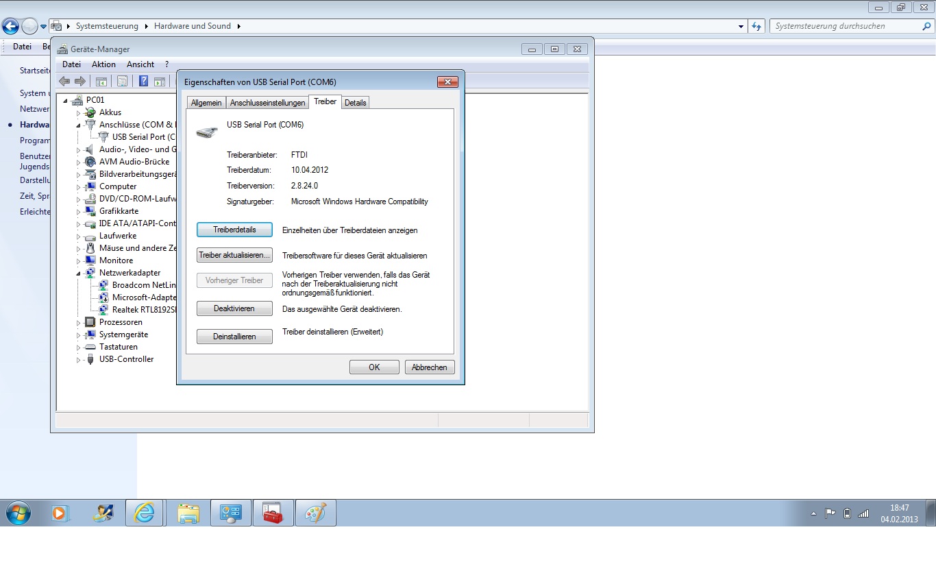The height and width of the screenshot is (584, 936).
Task: Select the AVM Audio-Brücke device icon
Action: point(90,161)
